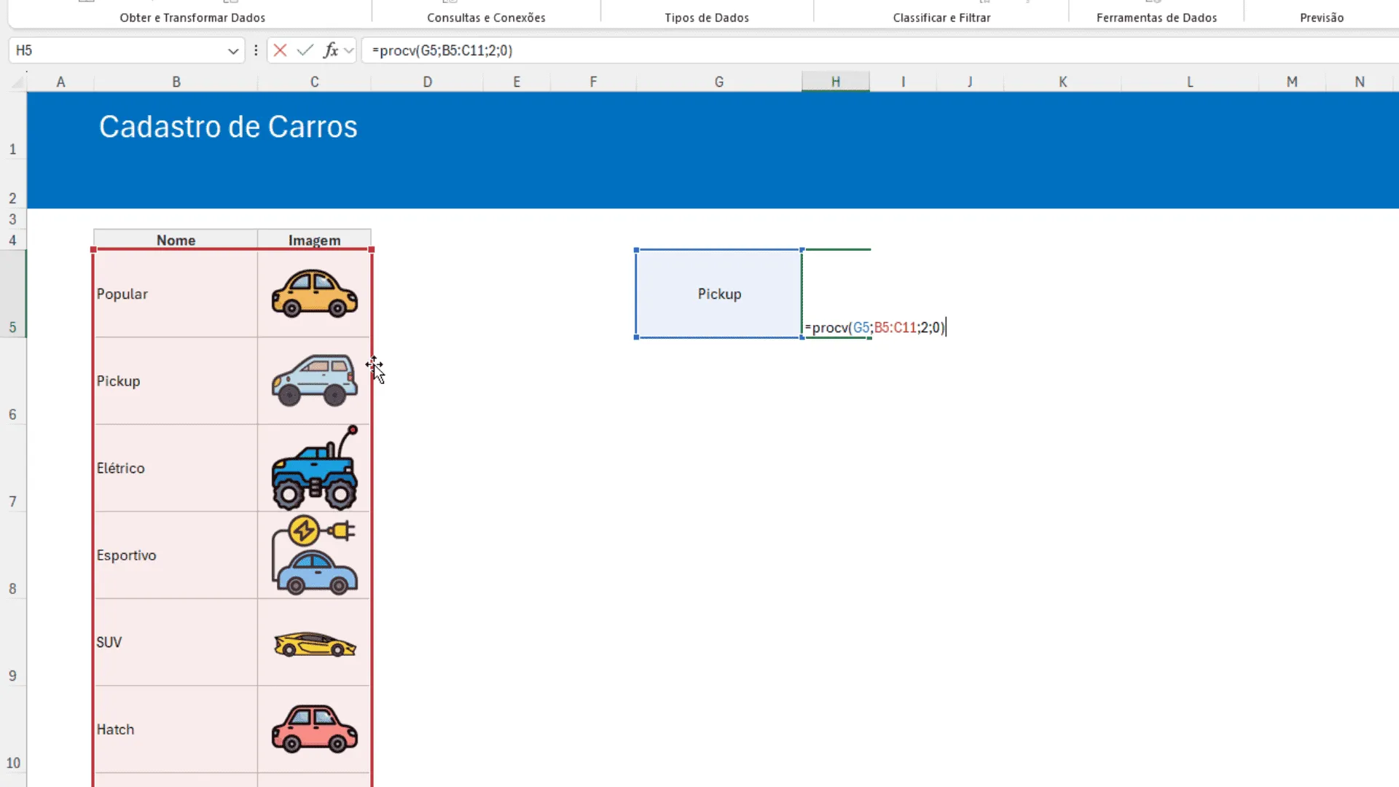The width and height of the screenshot is (1399, 787).
Task: Cancel the formula entry with X icon
Action: [280, 50]
